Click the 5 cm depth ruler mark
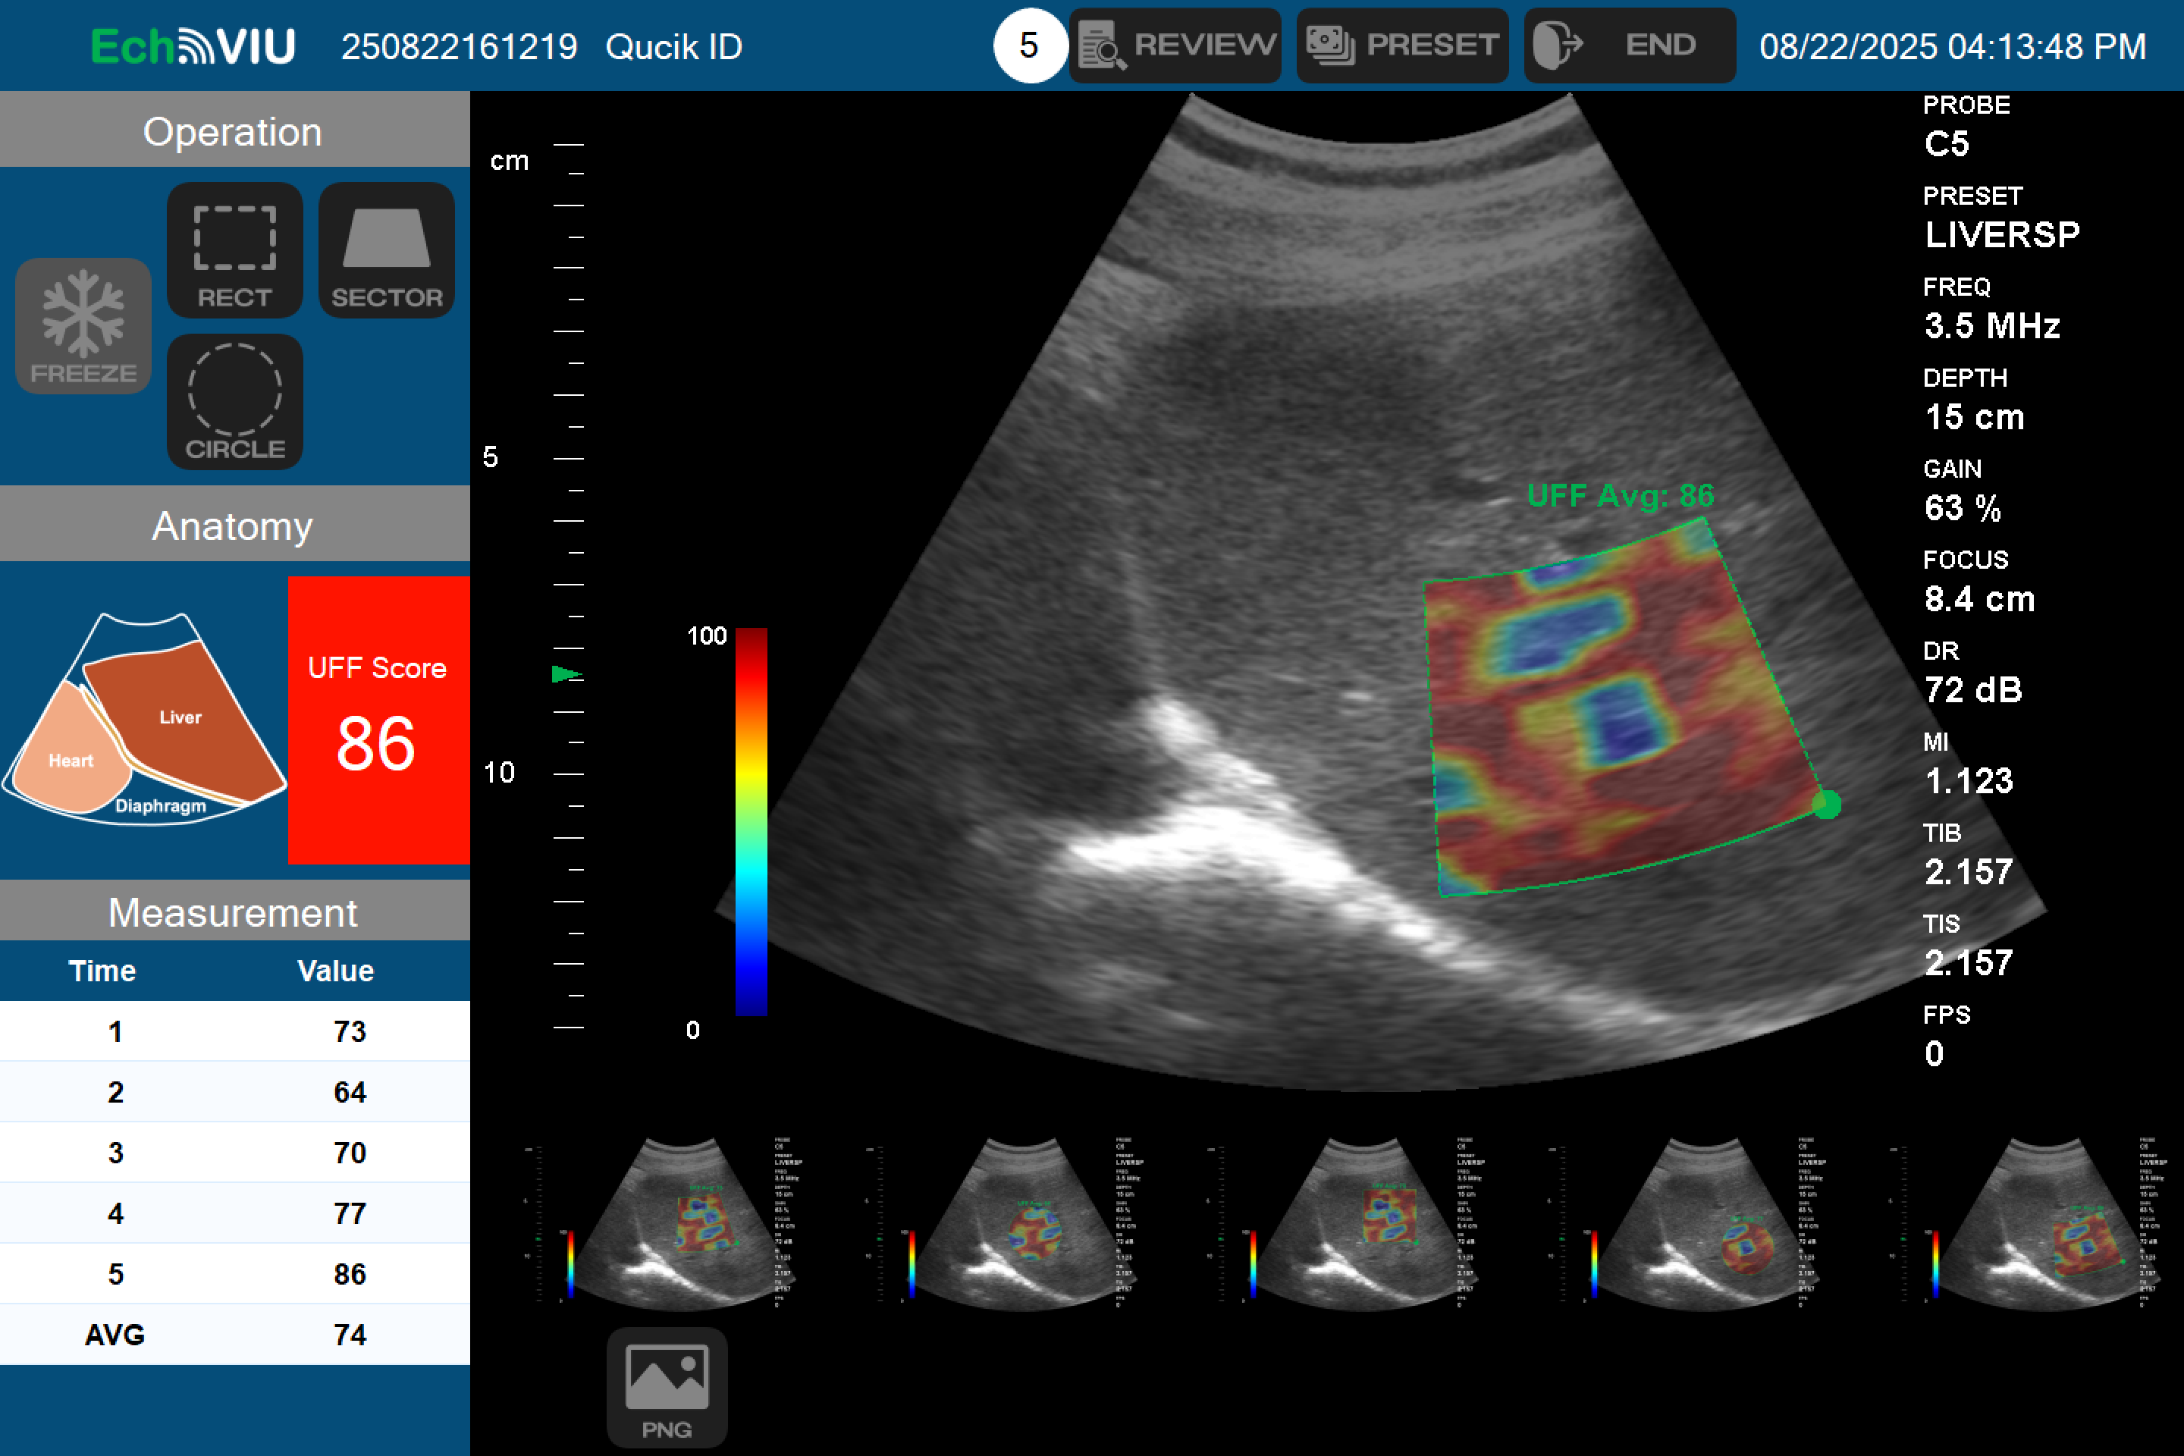 (x=491, y=457)
